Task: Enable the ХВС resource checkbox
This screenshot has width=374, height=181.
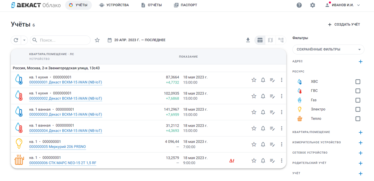Action: pyautogui.click(x=358, y=82)
